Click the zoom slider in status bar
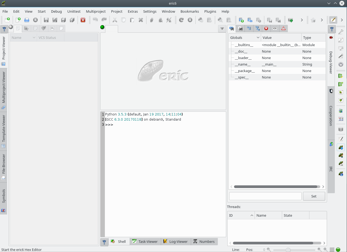Image resolution: width=347 pixels, height=252 pixels. 288,250
